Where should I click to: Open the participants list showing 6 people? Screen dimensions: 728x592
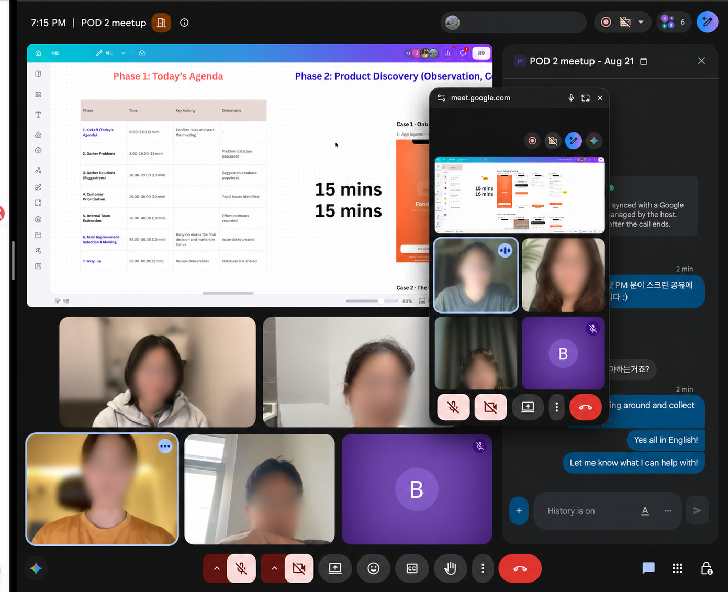673,22
